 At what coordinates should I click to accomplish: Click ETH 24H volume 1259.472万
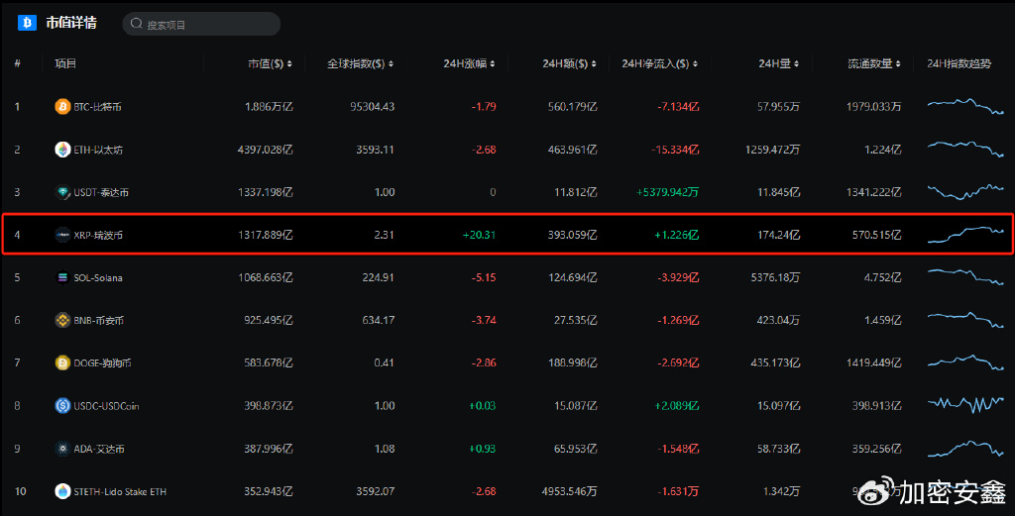(773, 150)
